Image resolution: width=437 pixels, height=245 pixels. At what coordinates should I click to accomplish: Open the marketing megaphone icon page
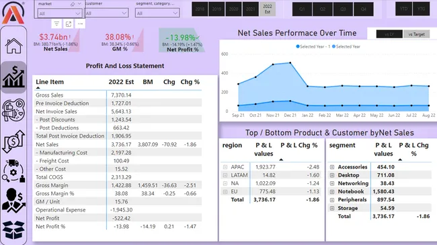[13, 110]
